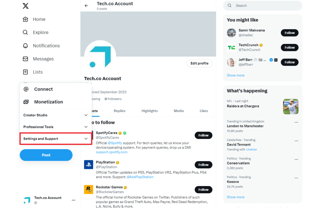This screenshot has height=208, width=328.
Task: Open options for the Kosovo trend
Action: coord(296,178)
